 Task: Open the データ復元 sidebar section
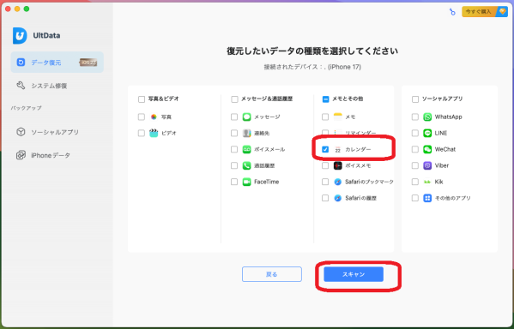[x=57, y=63]
